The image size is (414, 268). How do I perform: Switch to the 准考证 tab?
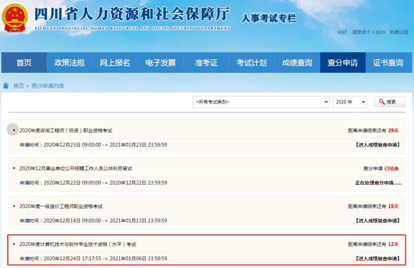(206, 62)
